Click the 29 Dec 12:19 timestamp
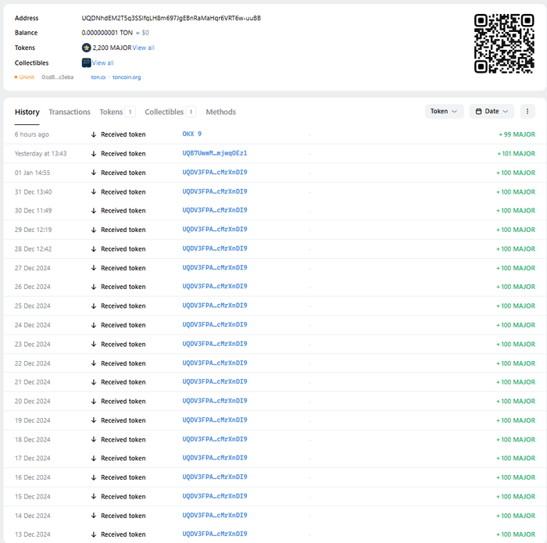This screenshot has width=547, height=543. click(33, 230)
